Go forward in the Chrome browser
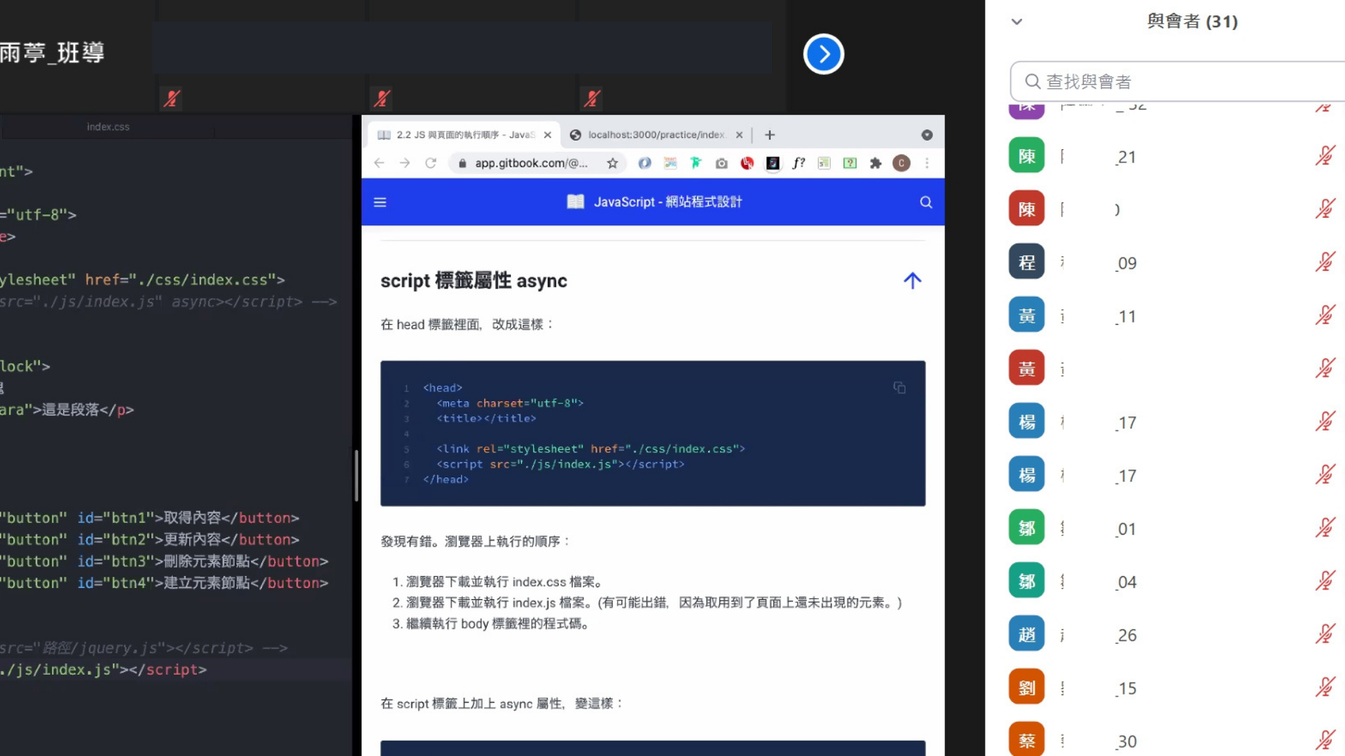 click(405, 163)
